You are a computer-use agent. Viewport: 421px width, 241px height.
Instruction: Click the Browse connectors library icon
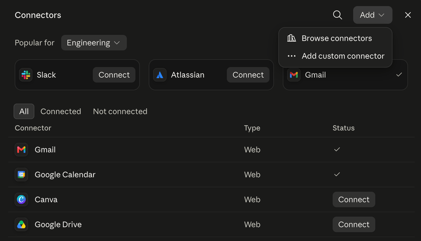(291, 38)
